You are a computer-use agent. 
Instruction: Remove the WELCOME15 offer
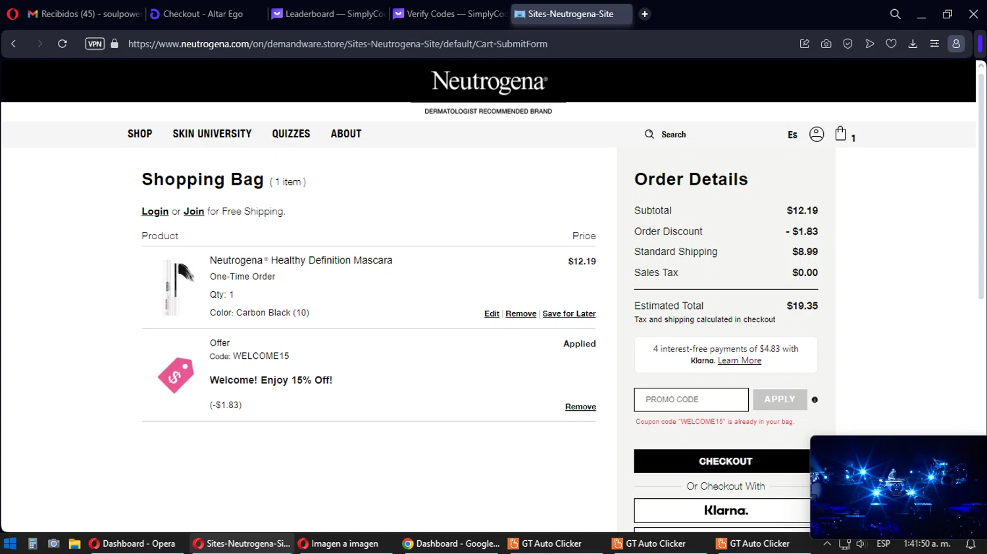pyautogui.click(x=580, y=407)
